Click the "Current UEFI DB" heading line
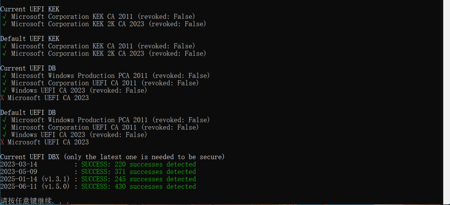450x205 pixels. pyautogui.click(x=28, y=68)
